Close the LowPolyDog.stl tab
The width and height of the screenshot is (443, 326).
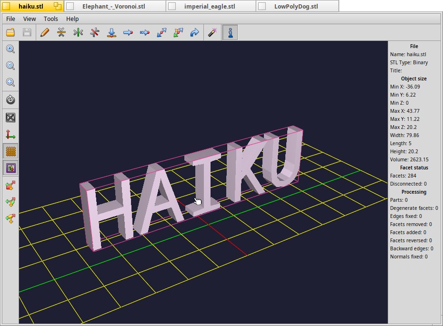pos(262,6)
